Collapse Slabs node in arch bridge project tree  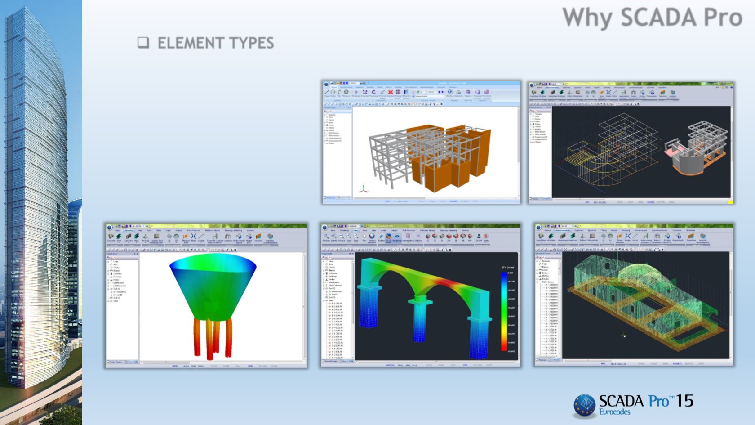coord(324,300)
